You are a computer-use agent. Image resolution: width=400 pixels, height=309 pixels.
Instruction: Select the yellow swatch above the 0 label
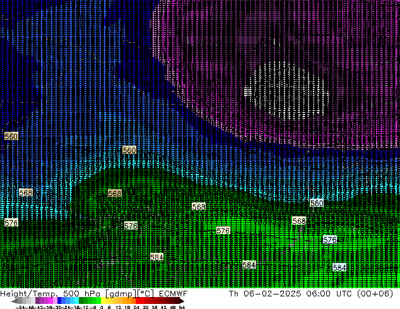[103, 300]
